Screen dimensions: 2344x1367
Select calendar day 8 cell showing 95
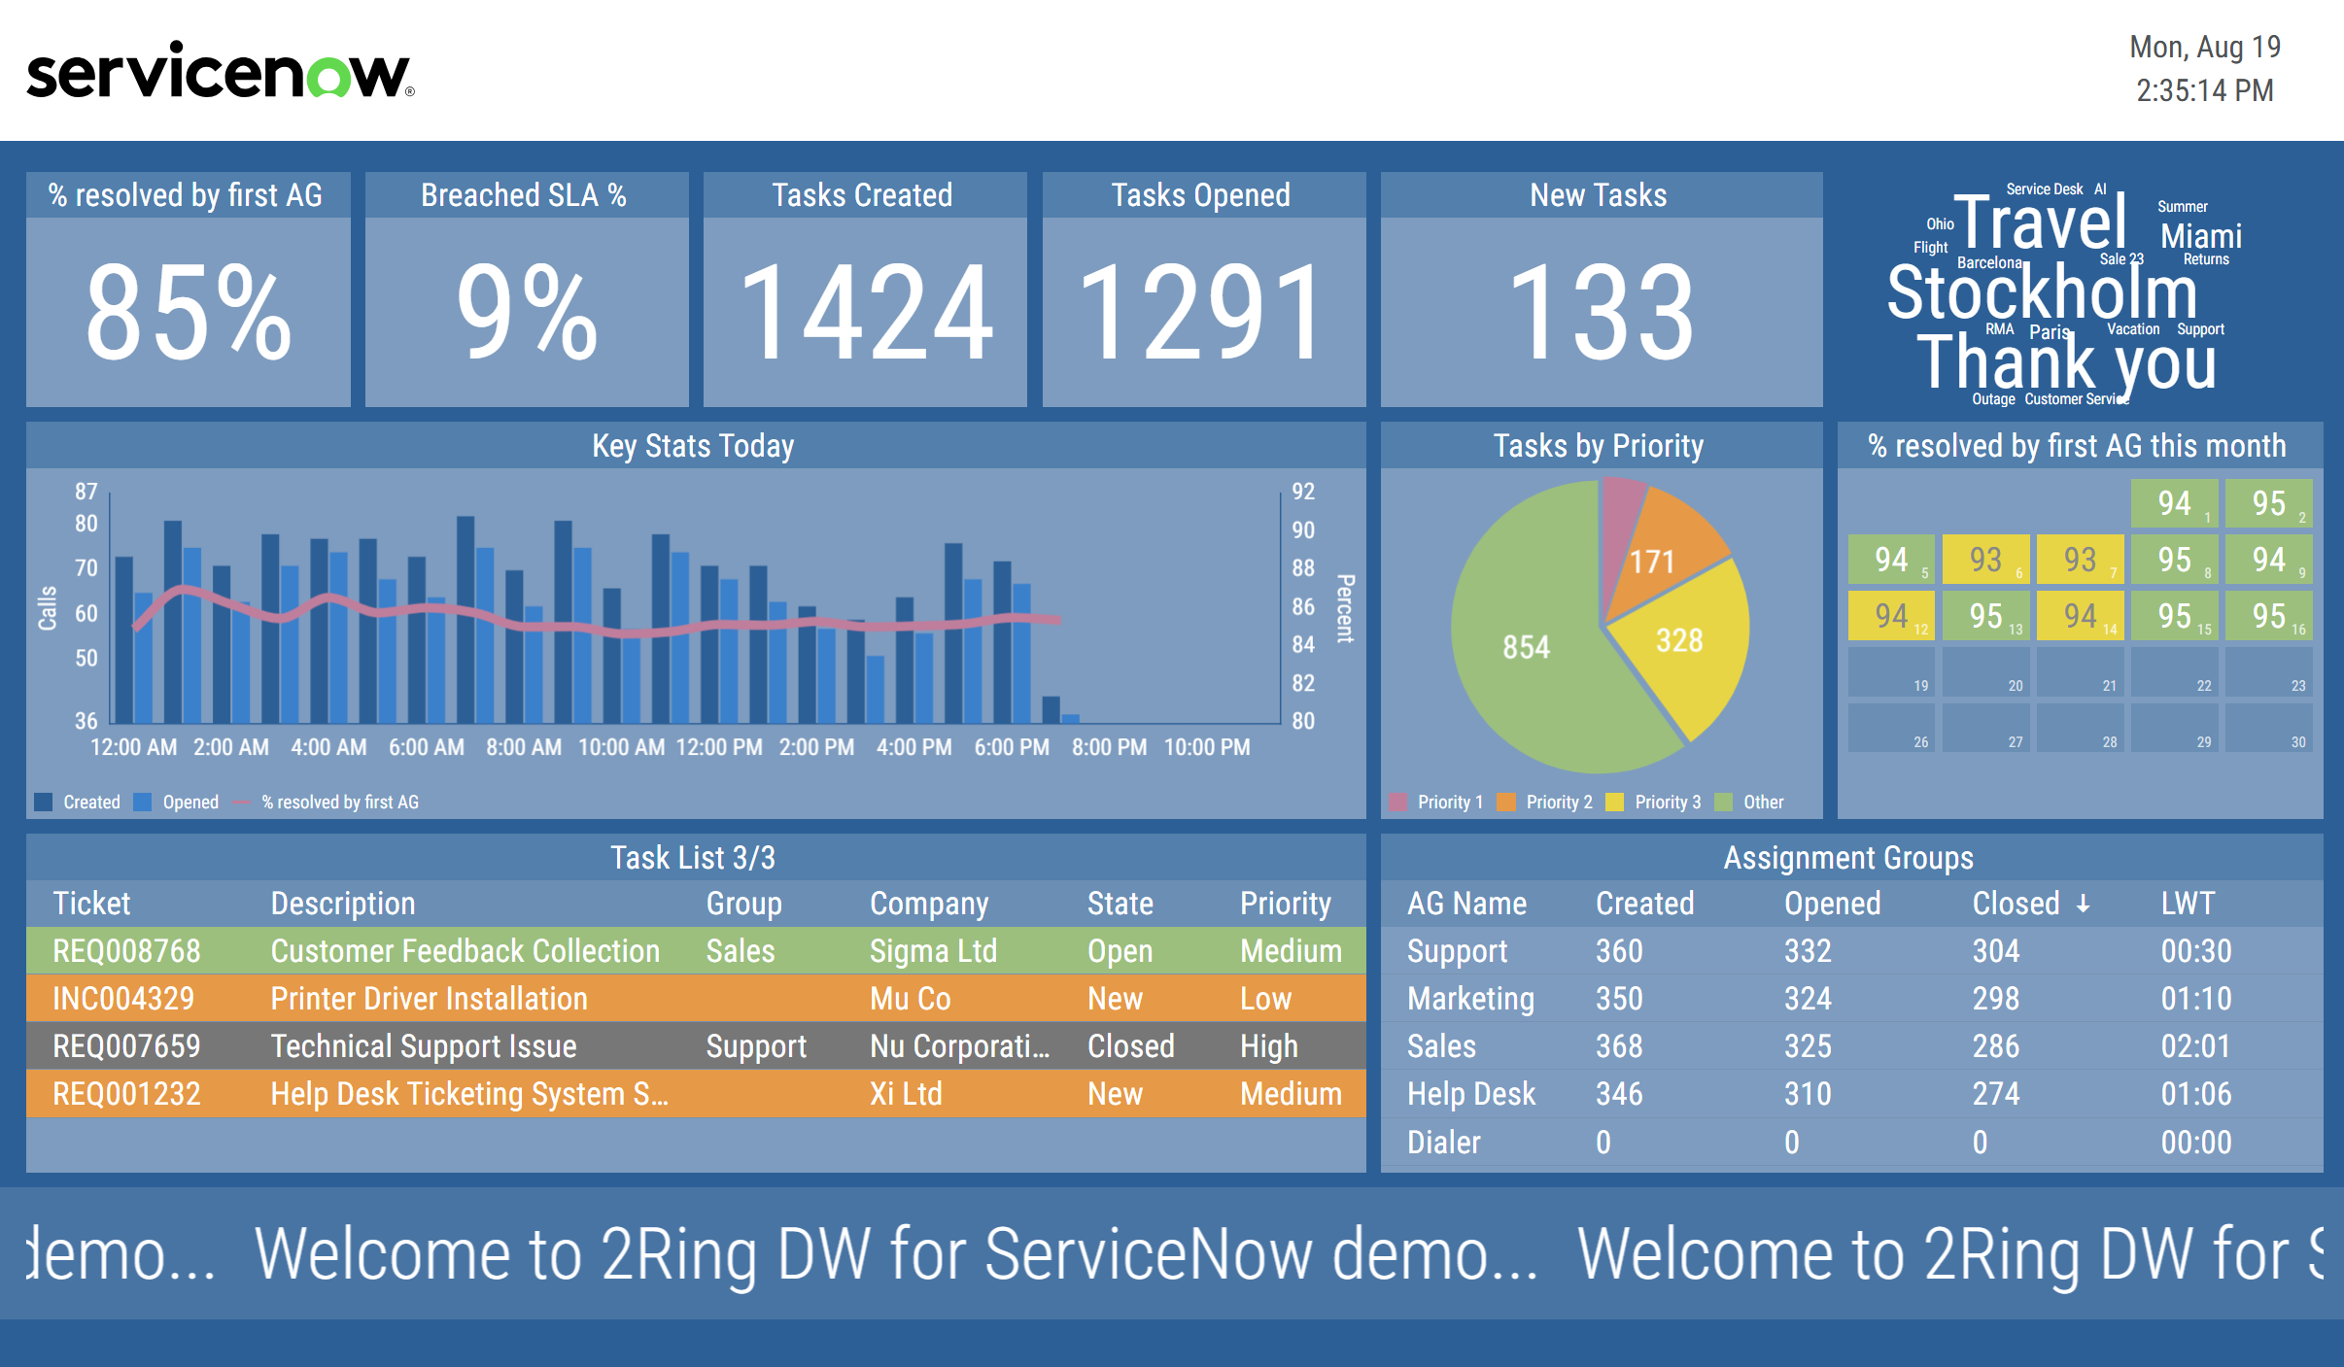[x=2174, y=560]
